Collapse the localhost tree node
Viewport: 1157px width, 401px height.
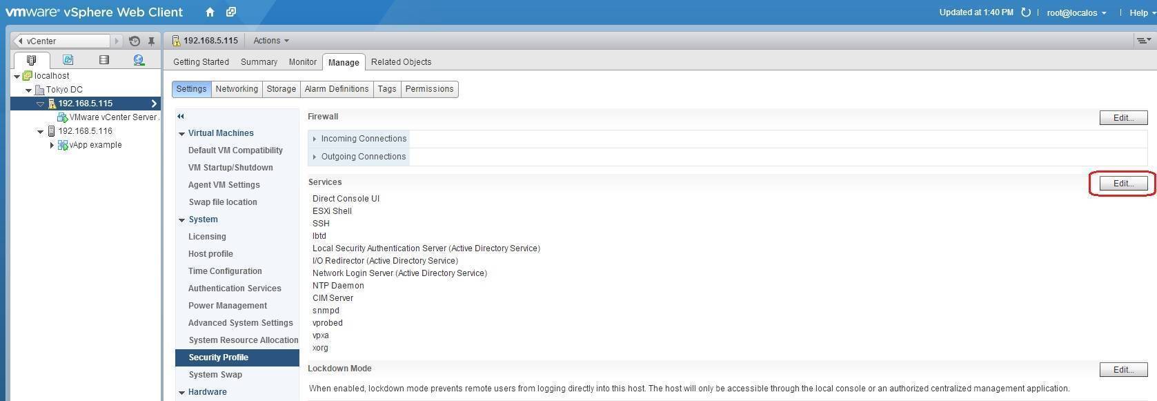point(17,77)
